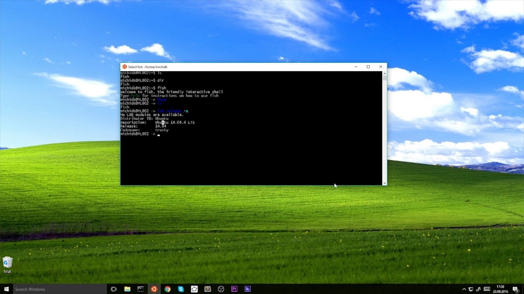Click terminal scrollbar down arrow
The image size is (524, 294).
(384, 183)
